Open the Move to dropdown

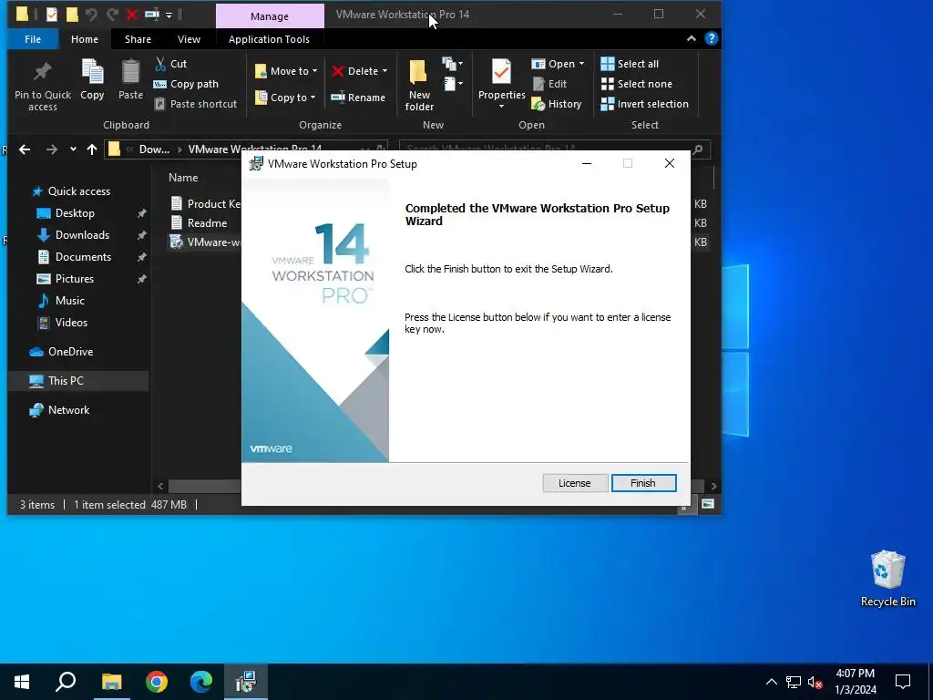(286, 71)
